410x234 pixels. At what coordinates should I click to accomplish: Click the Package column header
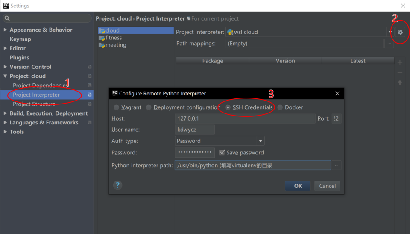pyautogui.click(x=213, y=61)
